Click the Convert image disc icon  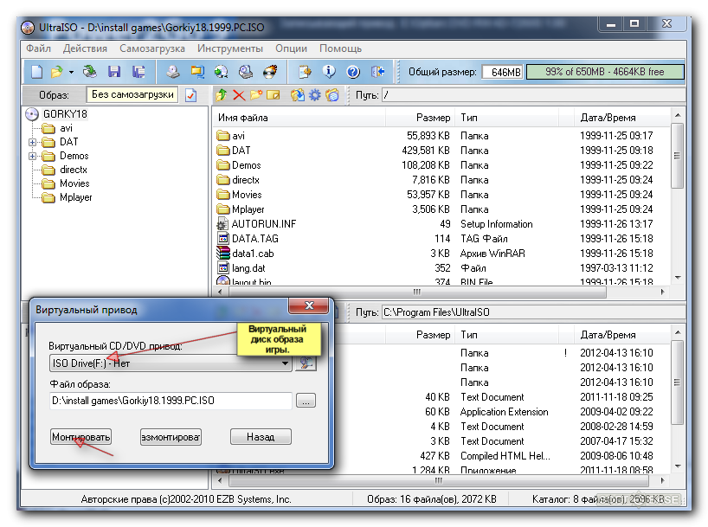[222, 71]
